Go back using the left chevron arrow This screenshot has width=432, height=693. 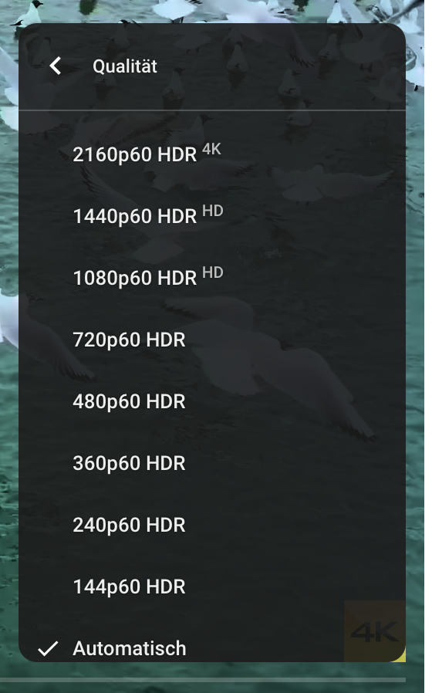pos(56,66)
